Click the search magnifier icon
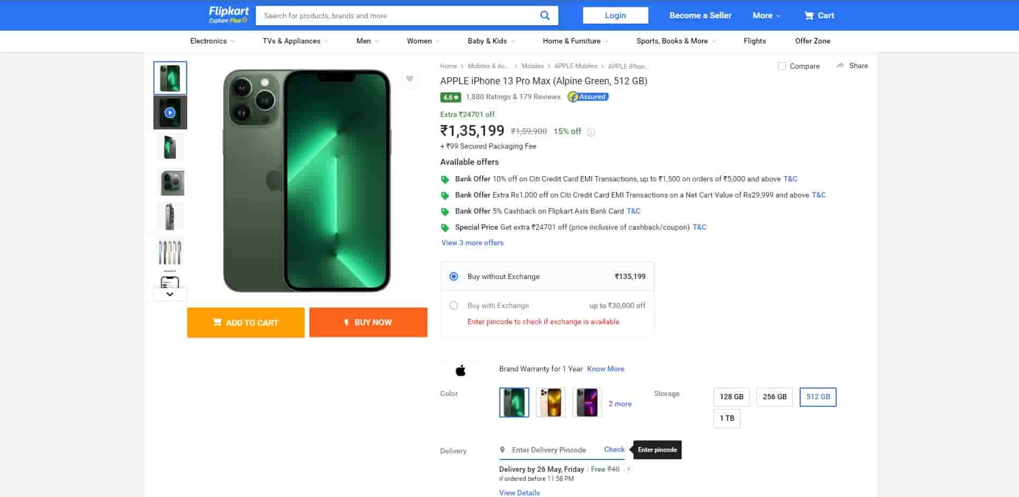Image resolution: width=1019 pixels, height=497 pixels. click(544, 16)
